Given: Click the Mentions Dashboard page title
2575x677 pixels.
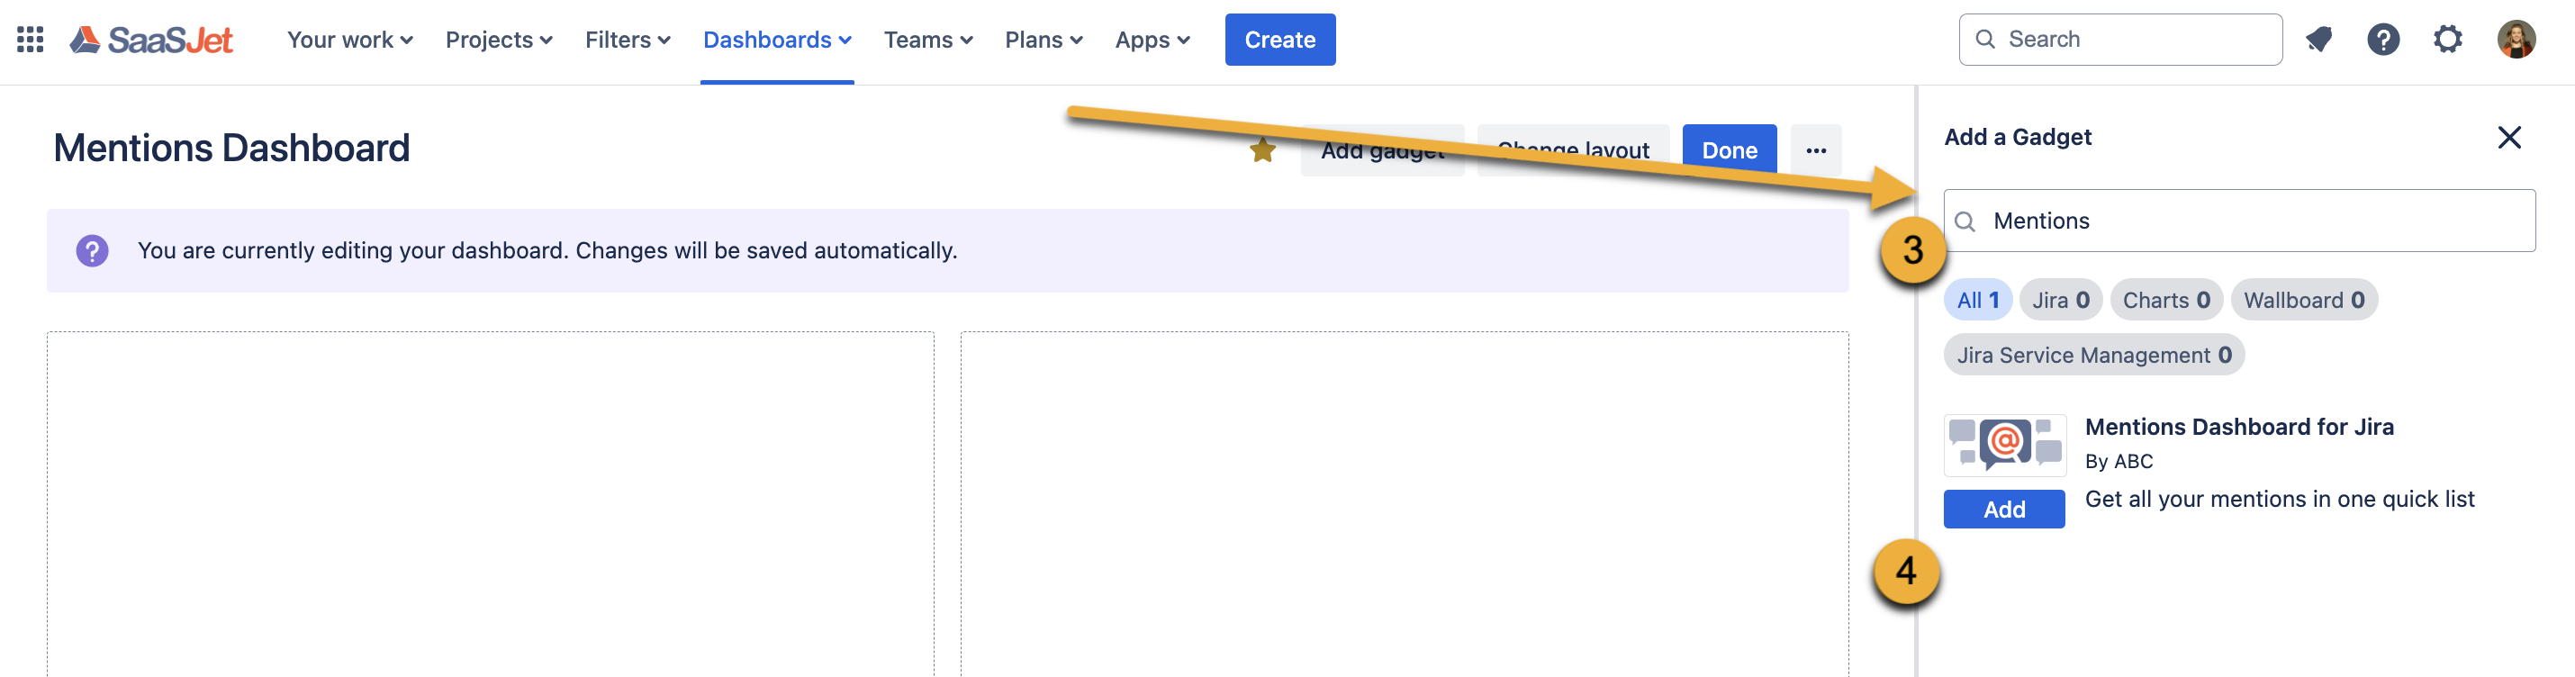Looking at the screenshot, I should (230, 148).
